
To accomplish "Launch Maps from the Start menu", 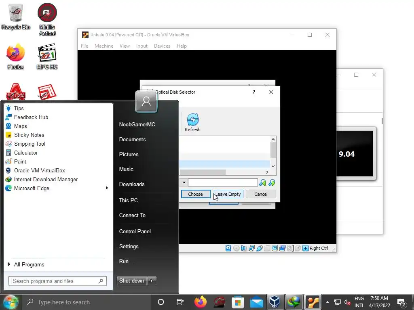I will tap(20, 126).
